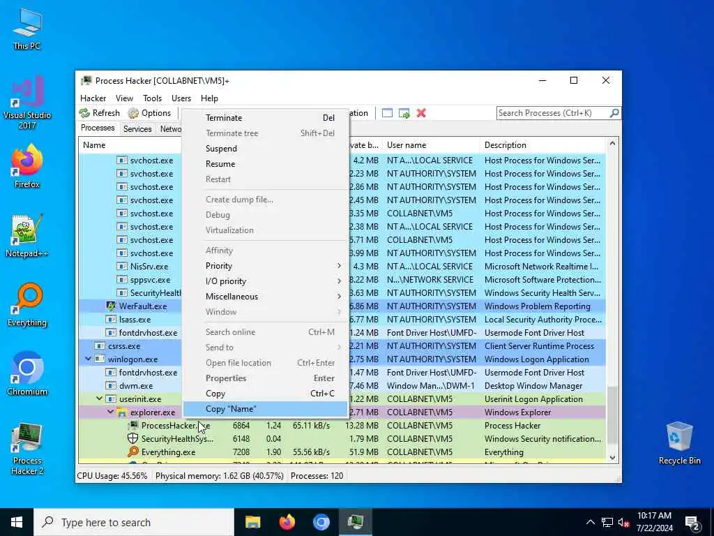Click the dwm.exe process icon
Screen dimensions: 714x536
pyautogui.click(x=111, y=385)
